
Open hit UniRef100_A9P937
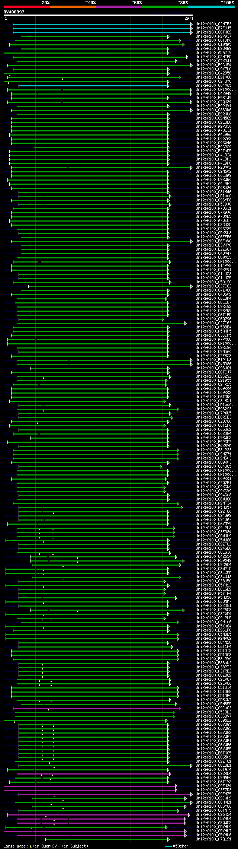[x=213, y=36]
